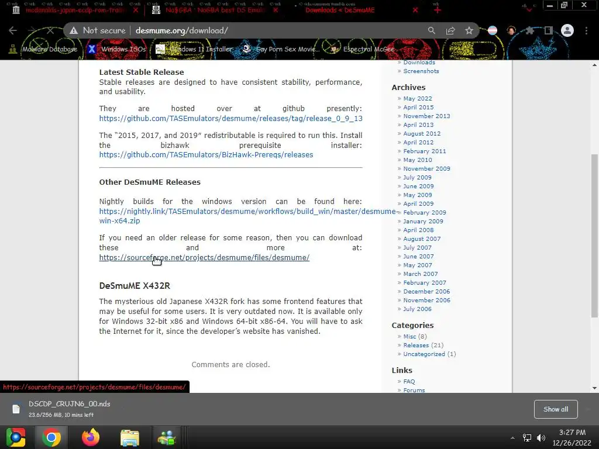Switch to the mcdonalds-japan-ecdp-rom tab
Viewport: 599px width, 449px height.
coord(75,11)
